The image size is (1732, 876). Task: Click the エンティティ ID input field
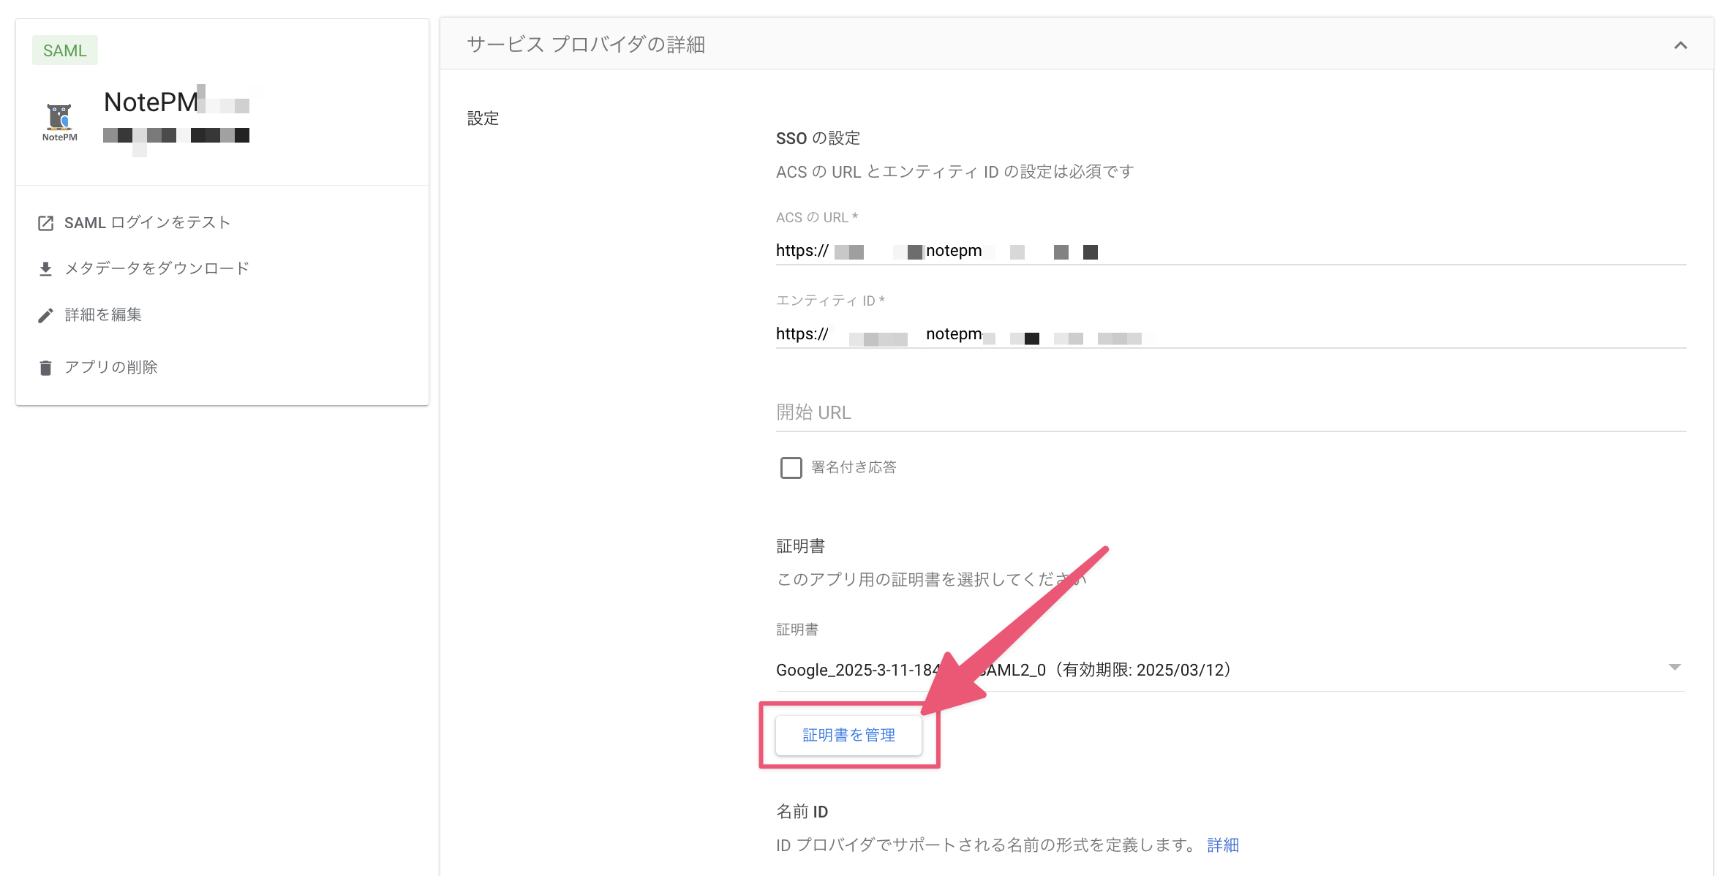click(x=1231, y=334)
